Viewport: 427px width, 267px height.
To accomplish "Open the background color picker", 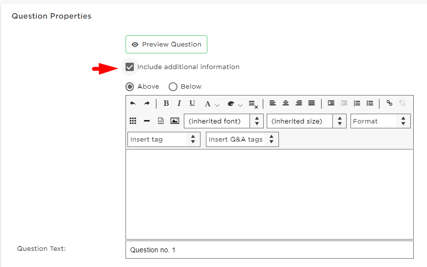I will [234, 104].
